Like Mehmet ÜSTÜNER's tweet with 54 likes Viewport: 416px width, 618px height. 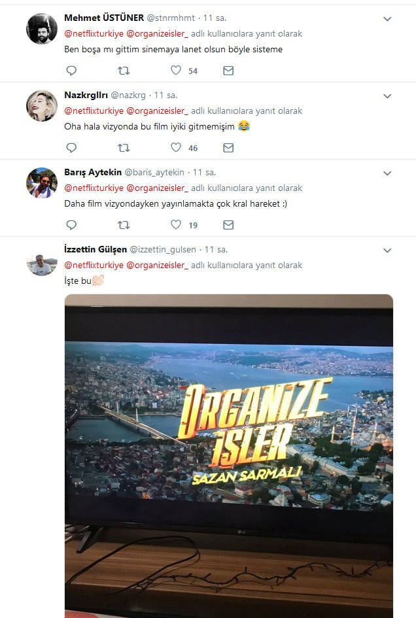point(176,71)
